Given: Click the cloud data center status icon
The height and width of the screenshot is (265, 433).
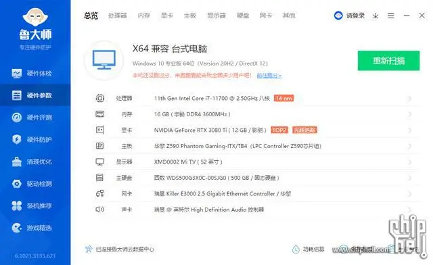Looking at the screenshot, I should (89, 249).
